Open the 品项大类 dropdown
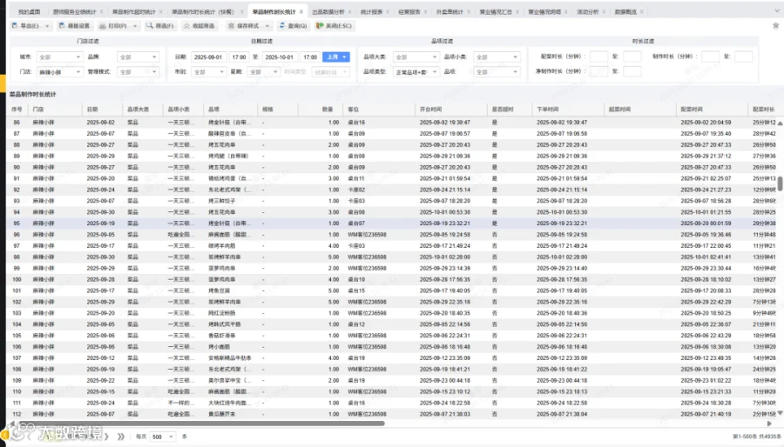Viewport: 784px width, 447px height. tap(416, 57)
